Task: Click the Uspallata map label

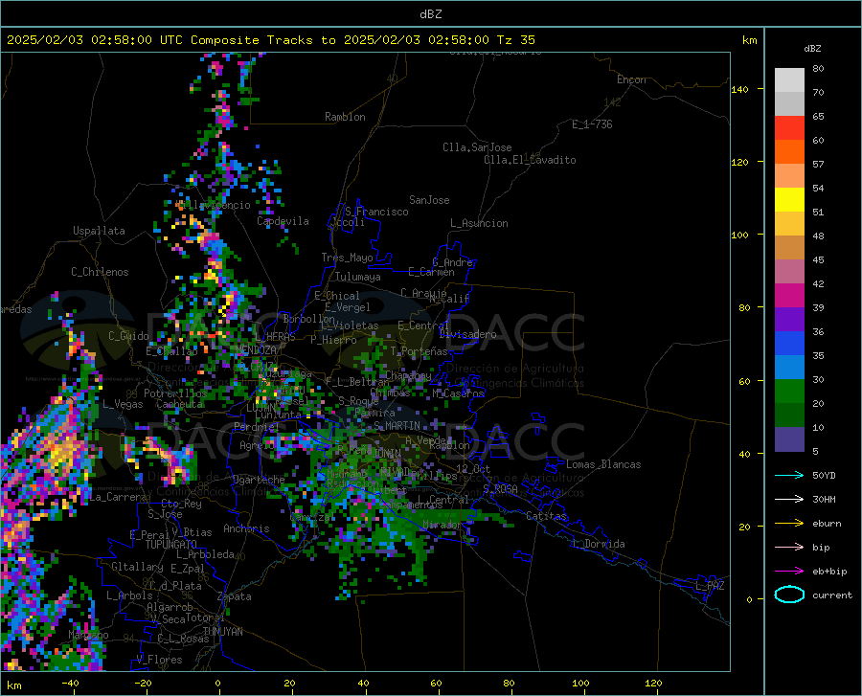Action: pyautogui.click(x=99, y=231)
